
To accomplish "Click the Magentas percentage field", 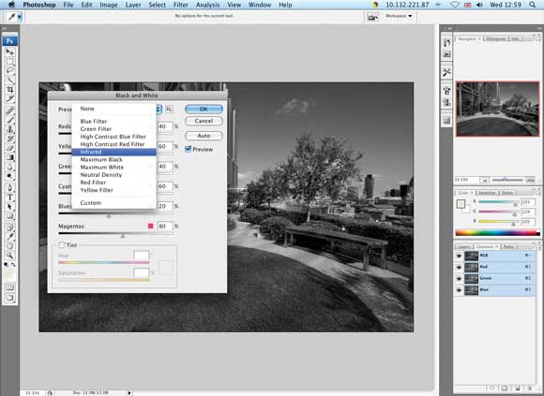I will pos(165,226).
